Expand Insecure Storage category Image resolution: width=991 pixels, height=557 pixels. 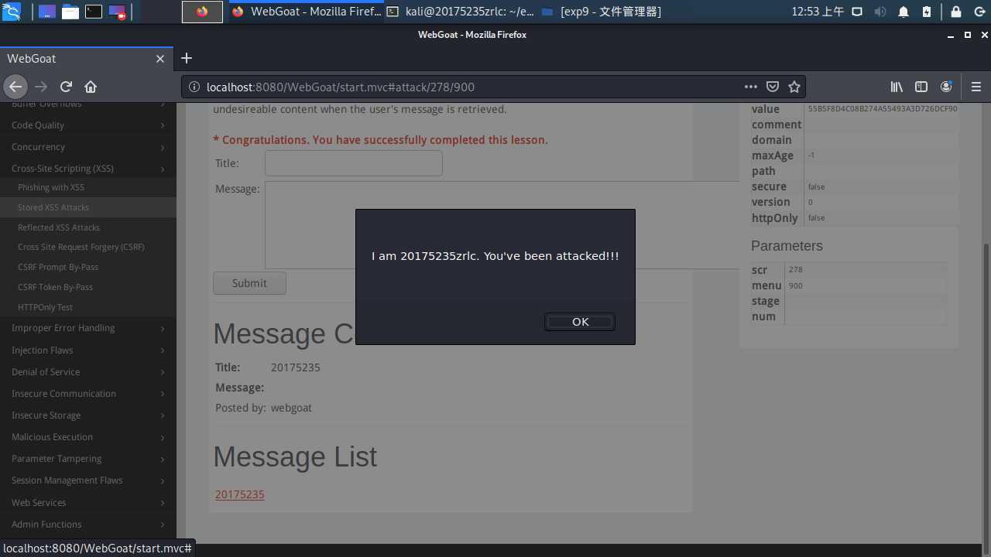click(x=88, y=415)
